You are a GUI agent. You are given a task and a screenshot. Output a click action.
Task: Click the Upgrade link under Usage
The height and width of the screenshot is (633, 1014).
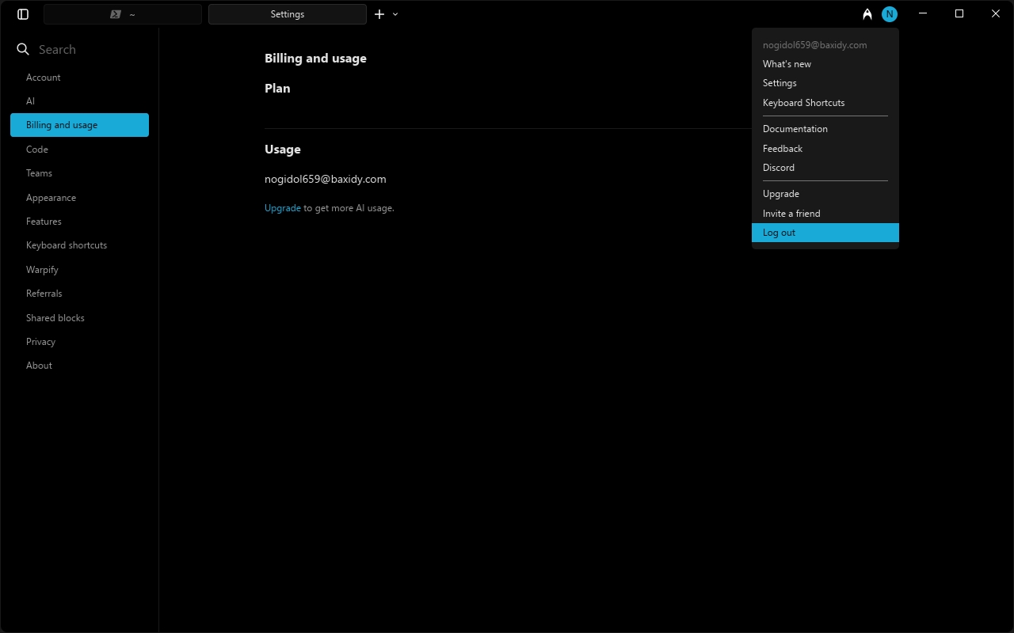[x=282, y=208]
